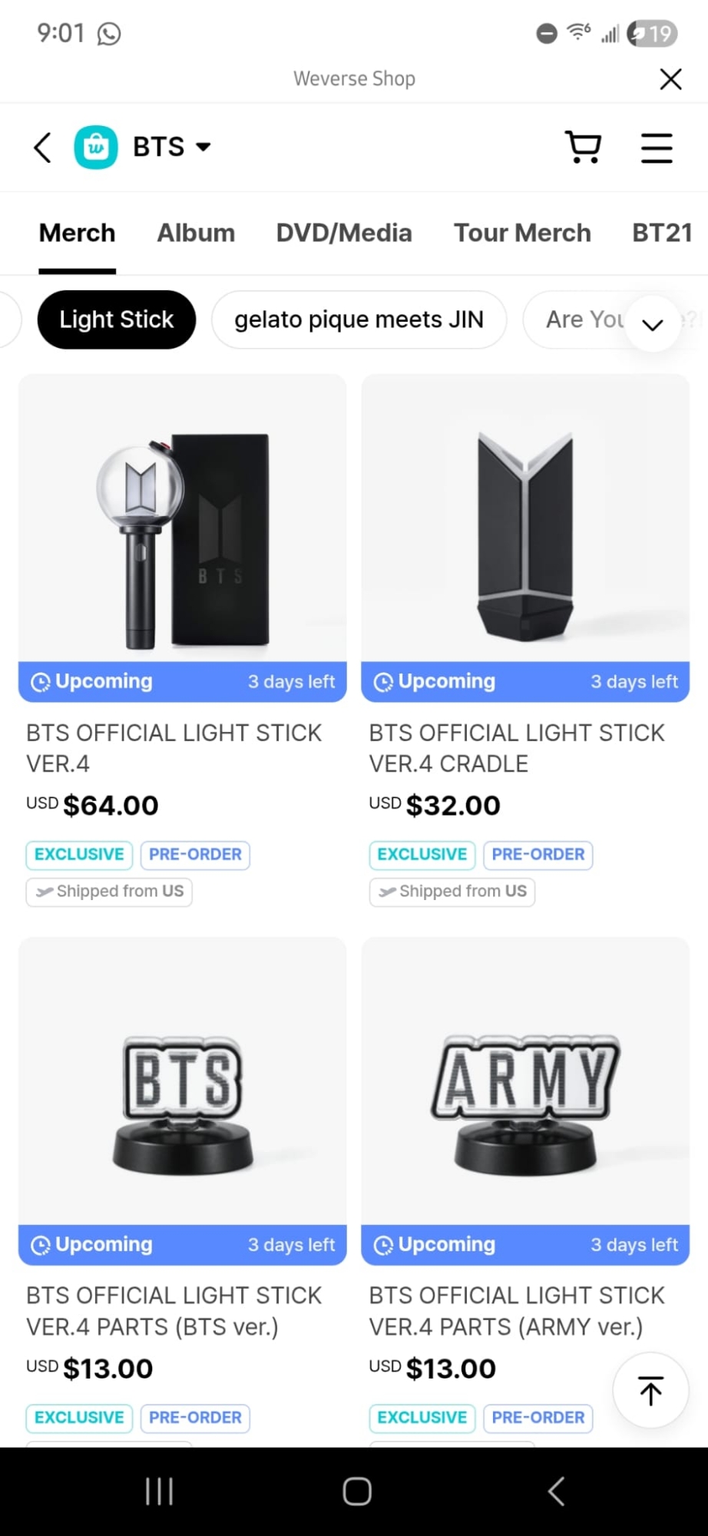
Task: Tap the Weverse Shop logo icon
Action: (x=96, y=147)
